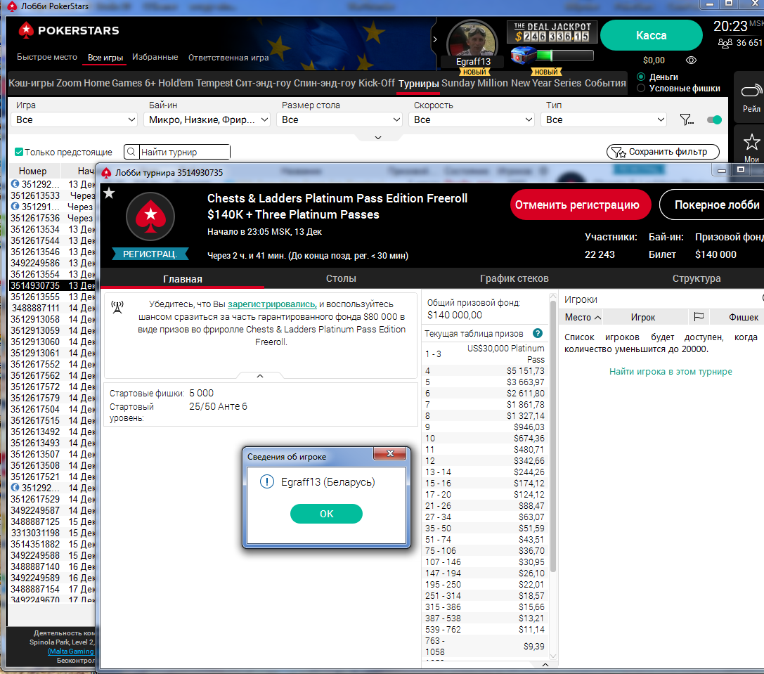Click the Касса button
764x674 pixels.
pos(651,35)
